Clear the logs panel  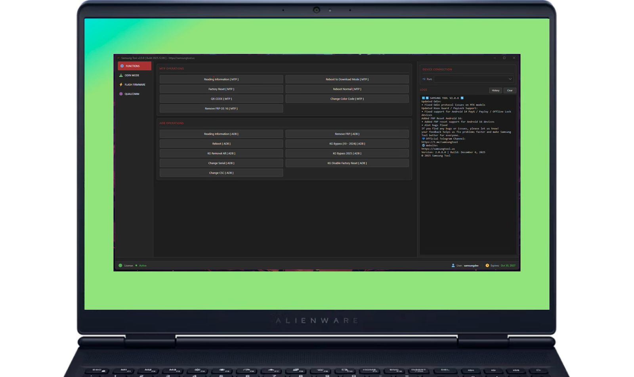click(510, 90)
